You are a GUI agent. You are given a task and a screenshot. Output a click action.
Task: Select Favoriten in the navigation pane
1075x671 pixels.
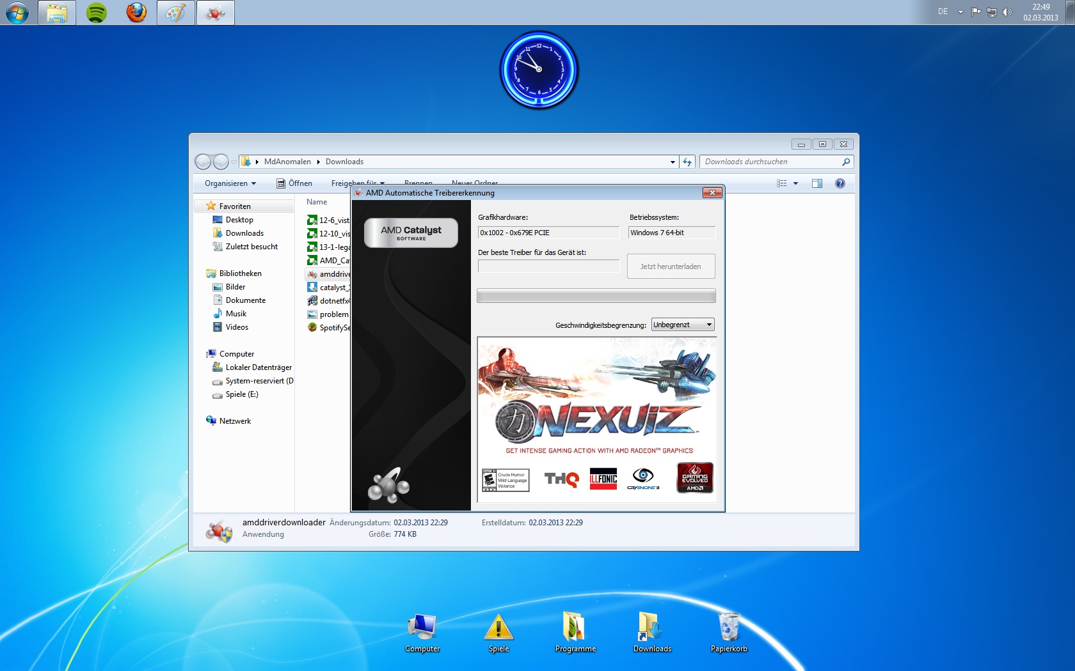(x=235, y=206)
